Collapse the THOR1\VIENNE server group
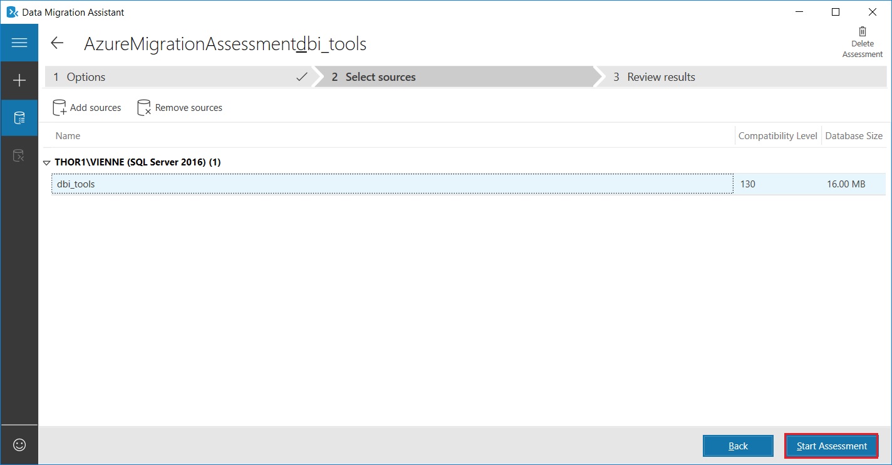This screenshot has width=892, height=465. click(46, 162)
